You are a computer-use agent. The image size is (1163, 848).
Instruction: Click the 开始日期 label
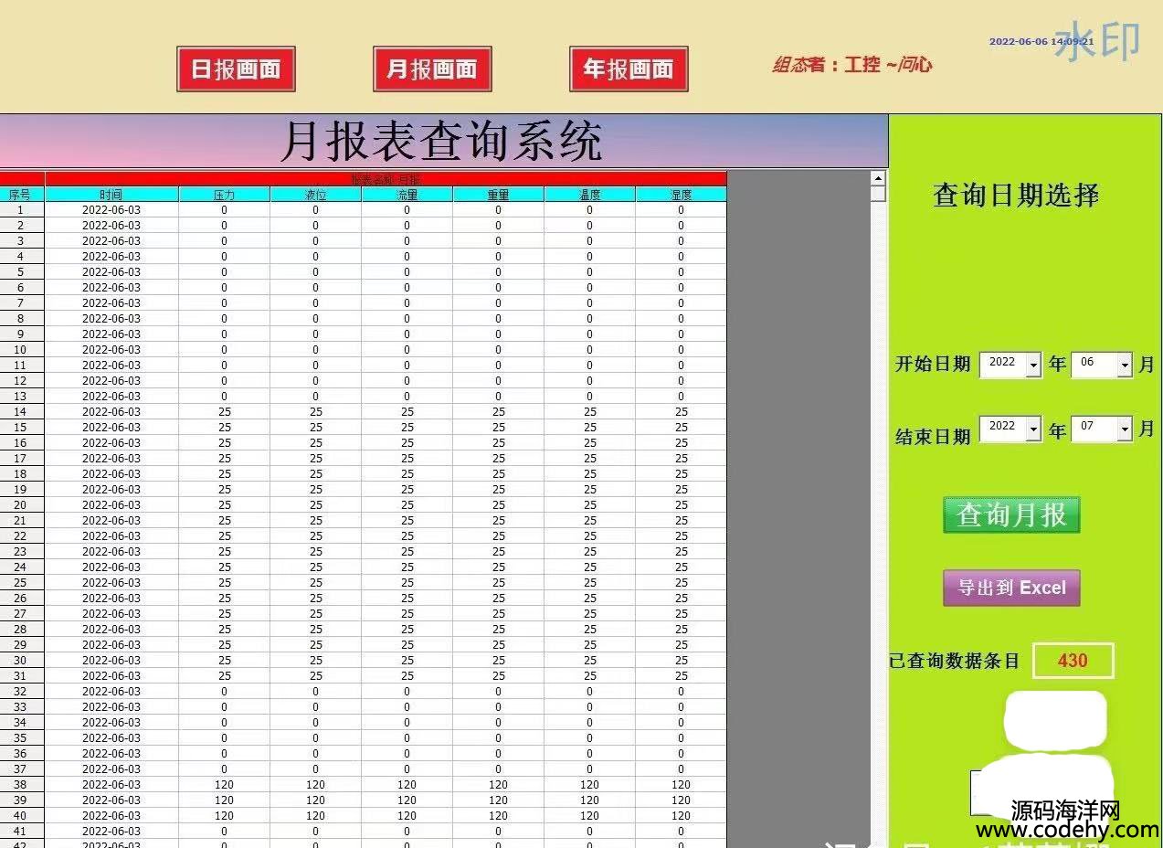(933, 364)
